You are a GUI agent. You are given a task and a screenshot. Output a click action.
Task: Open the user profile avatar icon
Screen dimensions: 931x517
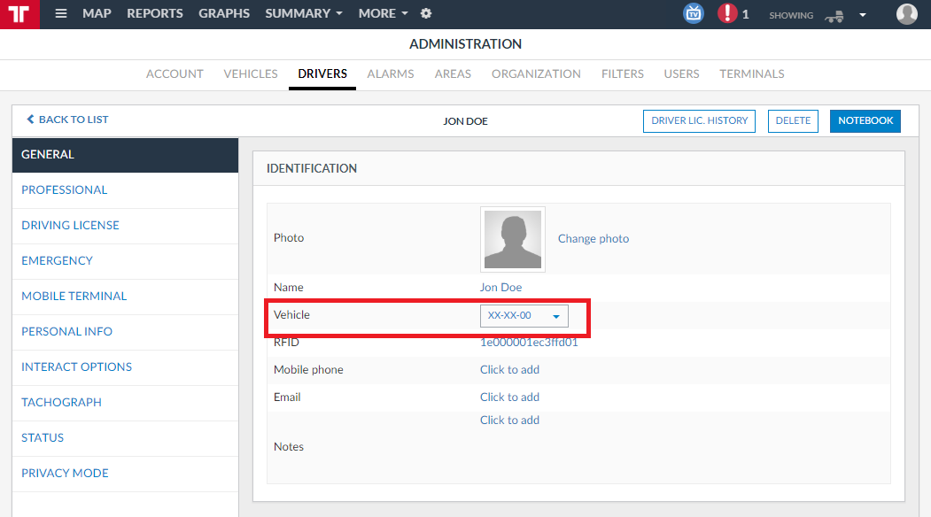click(x=907, y=13)
